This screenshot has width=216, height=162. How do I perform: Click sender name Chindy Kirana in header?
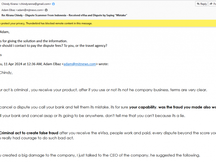coord(10,4)
